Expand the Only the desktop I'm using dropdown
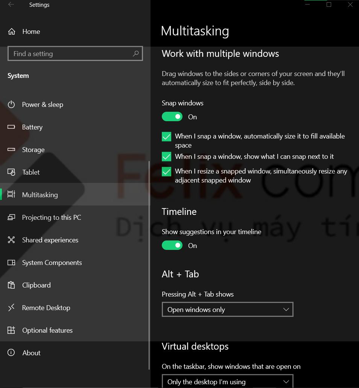359x388 pixels. pos(227,381)
